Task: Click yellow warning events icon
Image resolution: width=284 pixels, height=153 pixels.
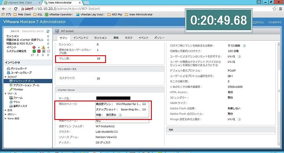Action: pos(43,47)
